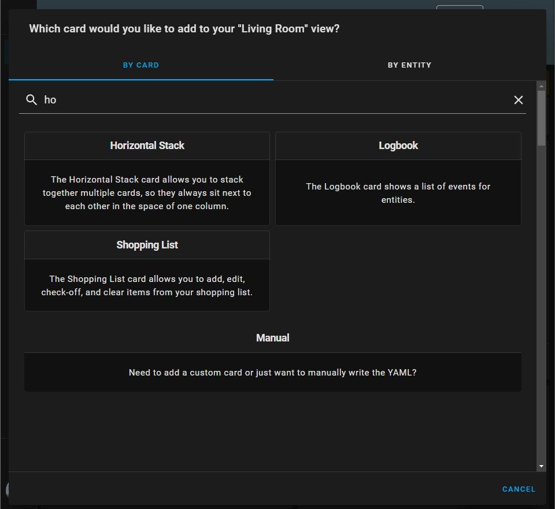Click the Horizontal Stack description text
The height and width of the screenshot is (509, 555).
click(147, 193)
